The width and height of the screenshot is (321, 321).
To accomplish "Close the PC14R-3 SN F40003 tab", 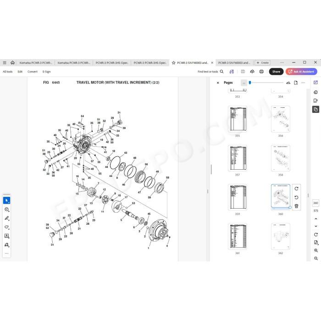I will click(212, 63).
